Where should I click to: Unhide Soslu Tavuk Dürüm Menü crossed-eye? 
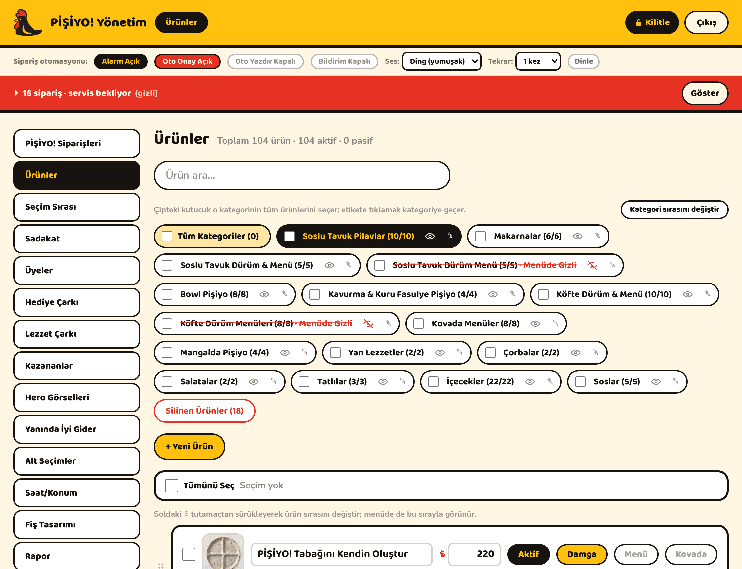click(592, 265)
